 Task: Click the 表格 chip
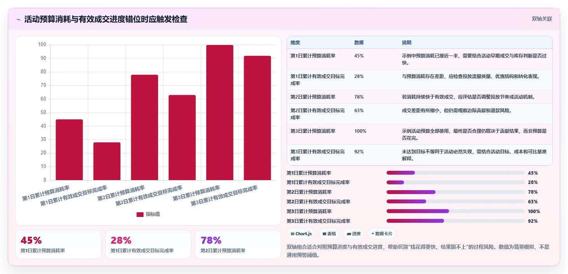329,234
